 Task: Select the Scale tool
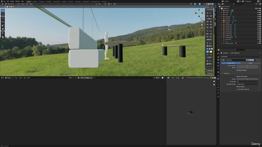tap(3, 25)
